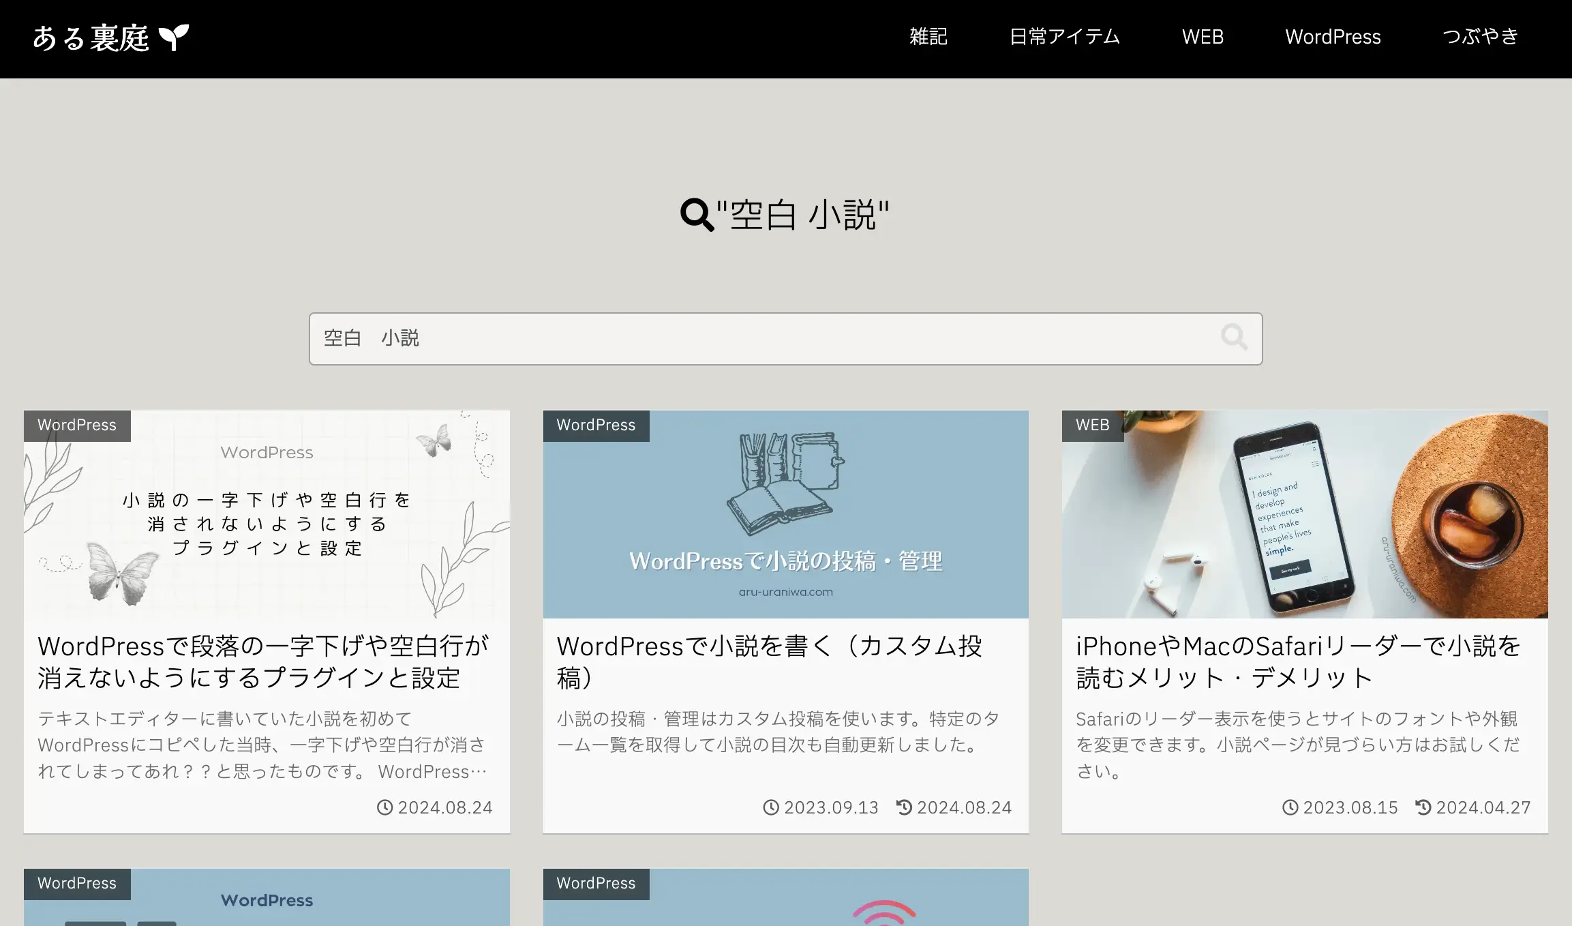This screenshot has width=1572, height=926.
Task: Click the clock icon beside 2023.09.13
Action: point(771,807)
